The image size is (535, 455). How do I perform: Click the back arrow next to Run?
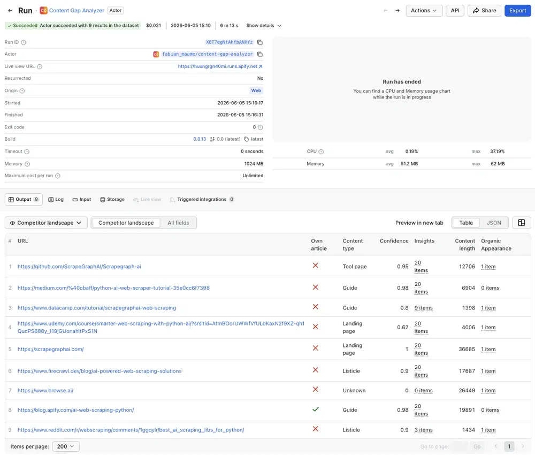tap(10, 11)
